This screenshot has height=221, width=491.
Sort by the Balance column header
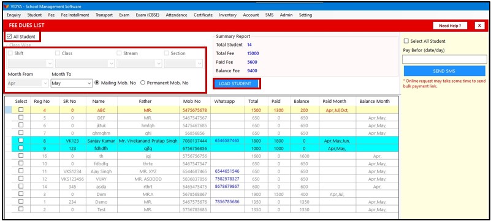(301, 101)
